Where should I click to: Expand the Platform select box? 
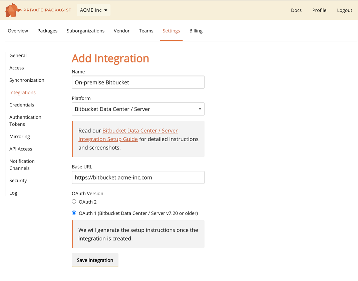pos(138,109)
